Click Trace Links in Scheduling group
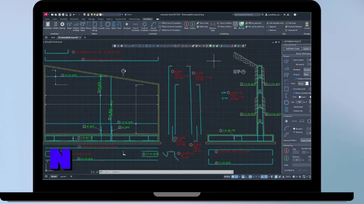The width and height of the screenshot is (364, 204). [x=202, y=23]
